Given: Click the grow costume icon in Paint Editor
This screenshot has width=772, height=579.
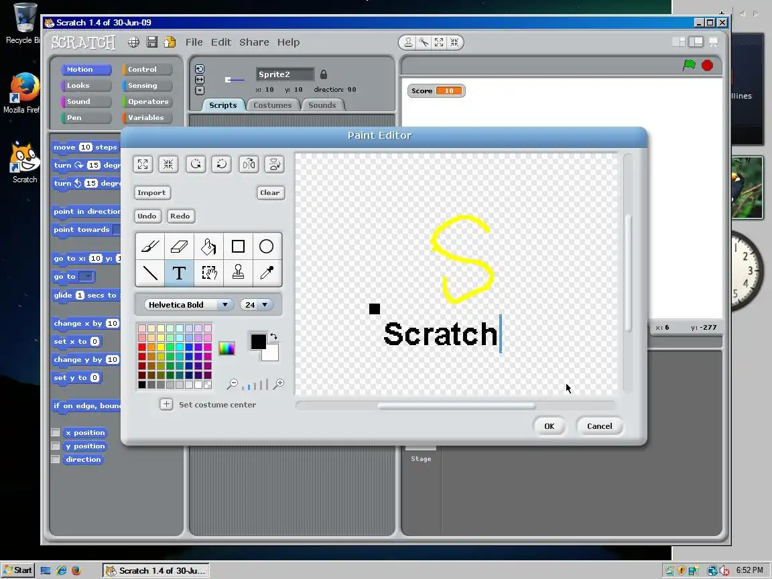Looking at the screenshot, I should [143, 164].
